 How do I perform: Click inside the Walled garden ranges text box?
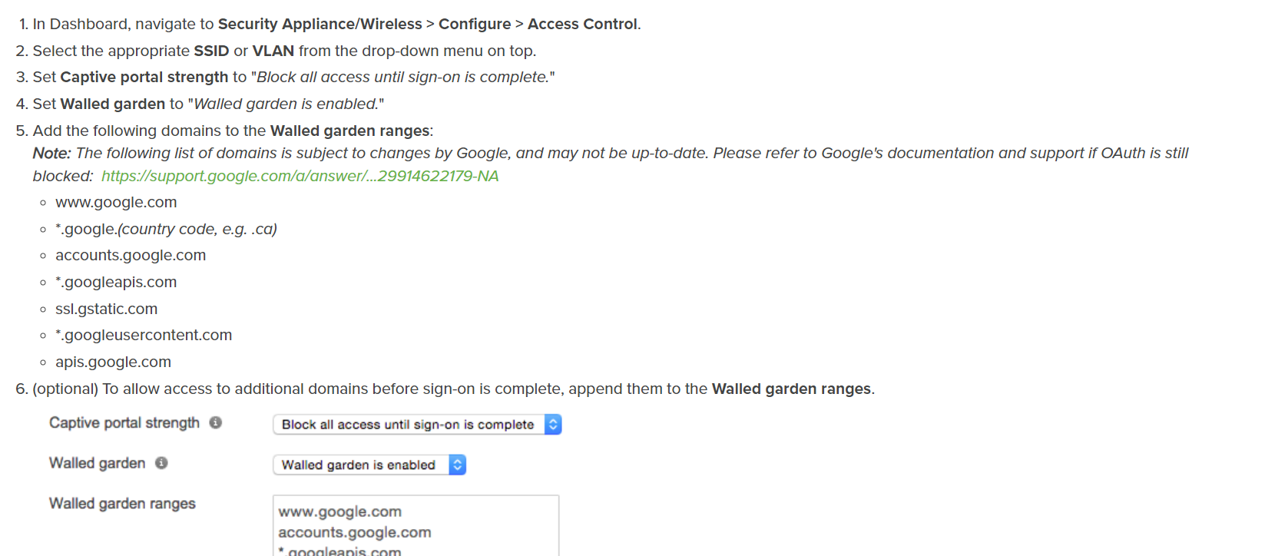tap(415, 526)
